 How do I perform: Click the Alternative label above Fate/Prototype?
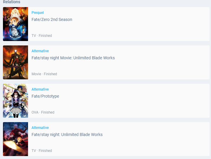[40, 89]
